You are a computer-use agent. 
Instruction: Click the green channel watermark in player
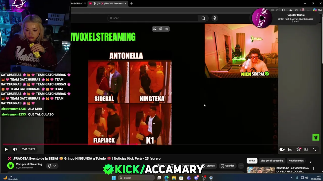(316, 137)
